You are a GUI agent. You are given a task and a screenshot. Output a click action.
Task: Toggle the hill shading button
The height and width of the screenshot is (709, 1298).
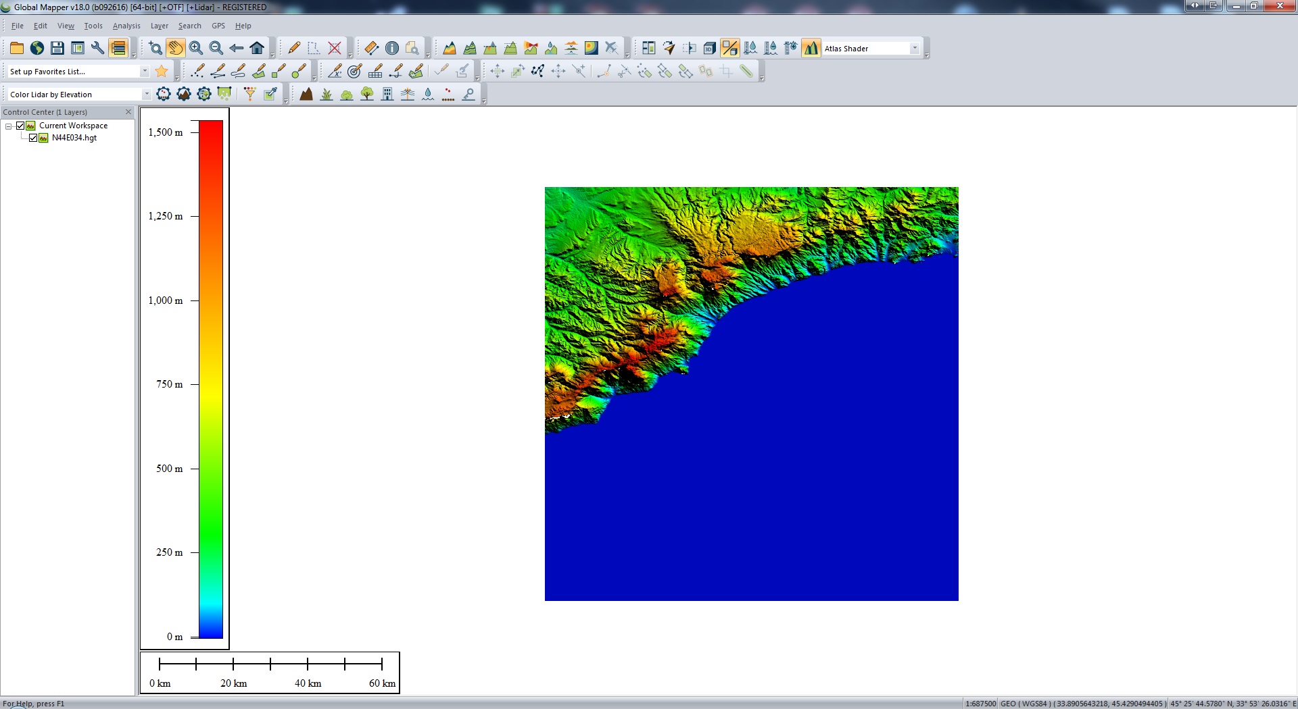point(811,48)
